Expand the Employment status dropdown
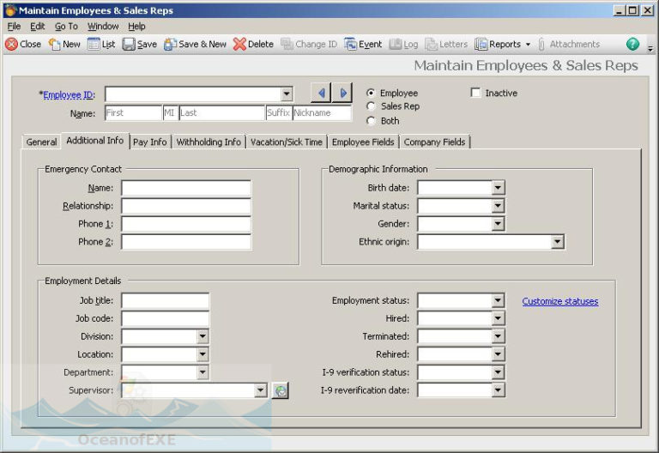 pyautogui.click(x=498, y=300)
